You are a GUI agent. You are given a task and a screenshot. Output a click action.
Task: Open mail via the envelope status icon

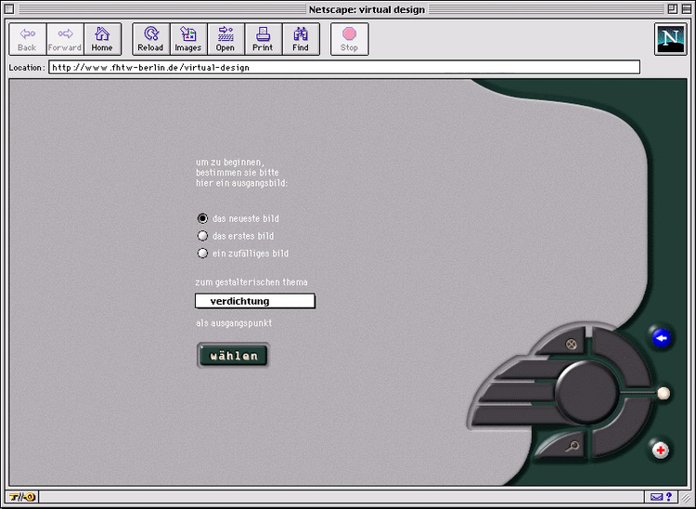[656, 497]
